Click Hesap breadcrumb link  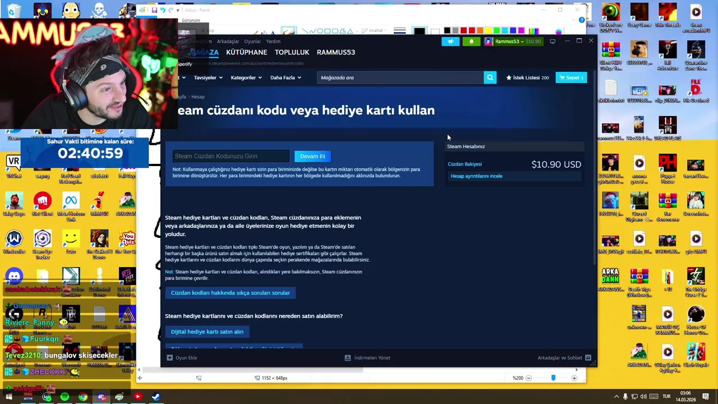click(x=198, y=97)
